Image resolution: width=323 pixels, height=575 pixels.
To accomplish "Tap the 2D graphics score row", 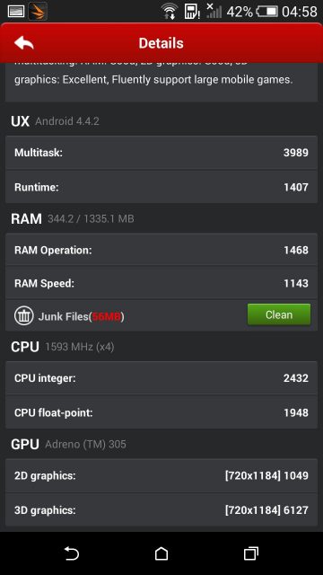I will (161, 475).
